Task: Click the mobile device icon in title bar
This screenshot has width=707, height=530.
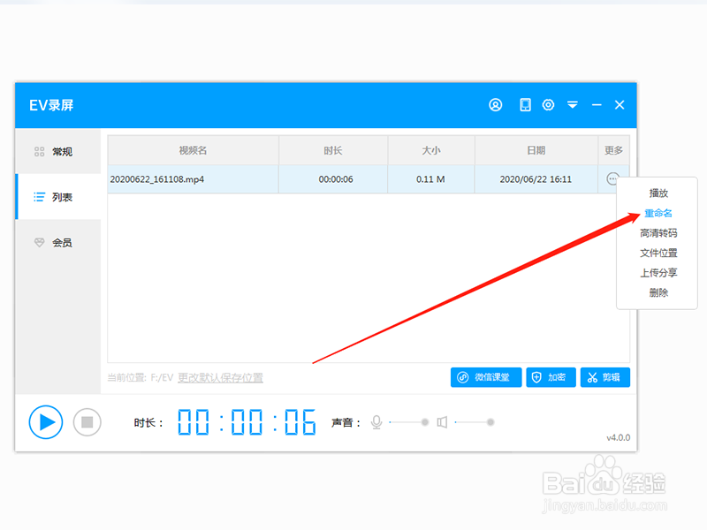Action: coord(525,105)
